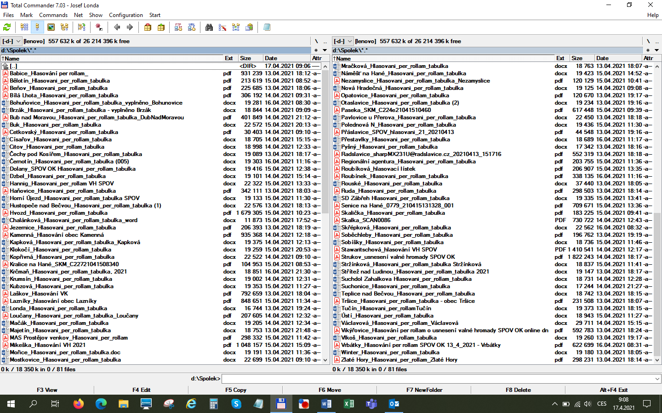Expand right panel directory history arrow
Image resolution: width=662 pixels, height=413 pixels.
656,50
